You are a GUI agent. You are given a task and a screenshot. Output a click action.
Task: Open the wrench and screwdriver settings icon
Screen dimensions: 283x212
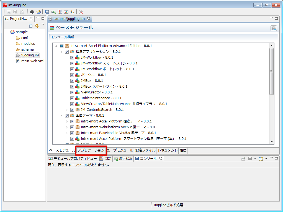[x=81, y=12]
